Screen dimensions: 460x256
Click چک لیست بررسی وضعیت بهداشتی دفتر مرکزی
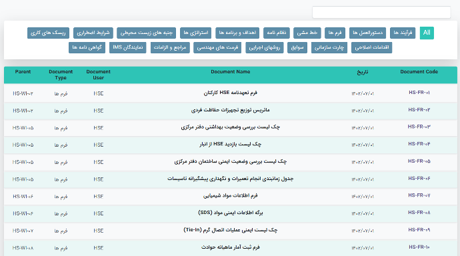click(230, 127)
